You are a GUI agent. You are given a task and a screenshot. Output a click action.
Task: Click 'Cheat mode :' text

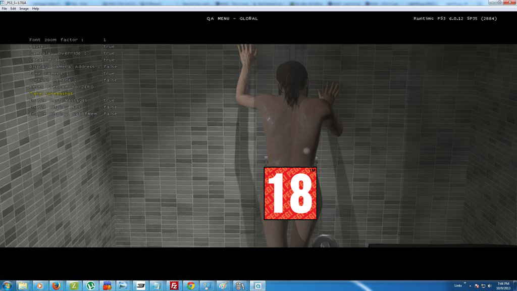[47, 60]
